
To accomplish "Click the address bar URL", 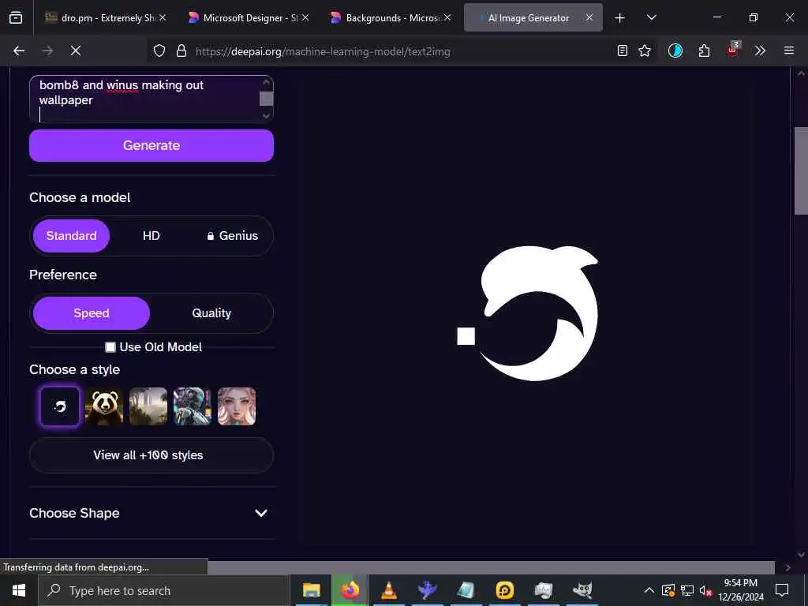I will (323, 51).
